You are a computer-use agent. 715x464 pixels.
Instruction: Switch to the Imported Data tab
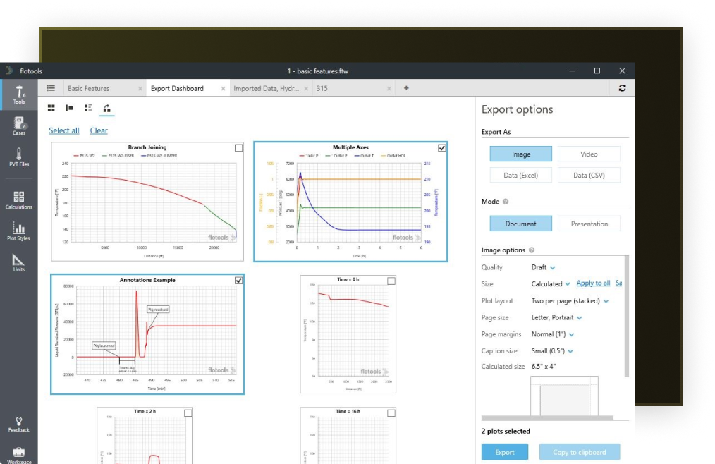tap(266, 89)
